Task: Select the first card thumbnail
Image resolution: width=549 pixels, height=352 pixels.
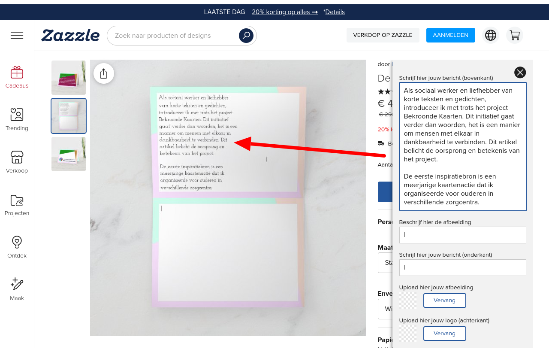Action: [x=69, y=78]
